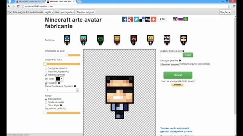Try the sunglasses suit sample avatar

183,40
